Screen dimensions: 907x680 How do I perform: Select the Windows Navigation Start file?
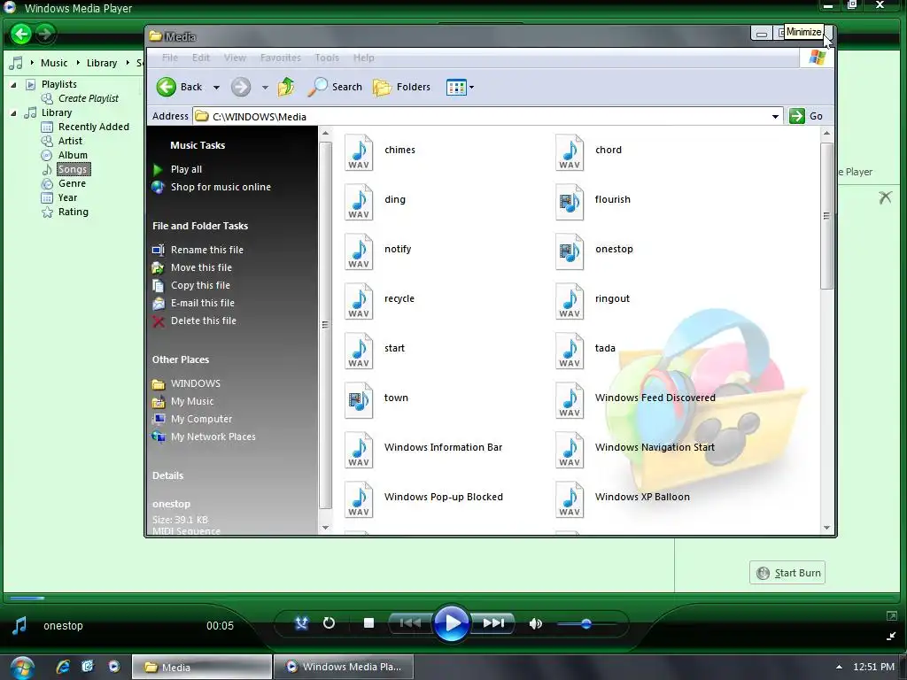point(635,450)
